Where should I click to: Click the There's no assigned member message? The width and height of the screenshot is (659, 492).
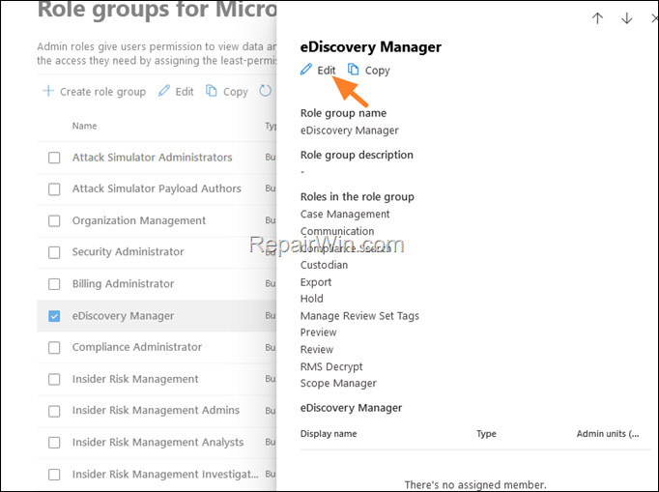click(x=475, y=485)
